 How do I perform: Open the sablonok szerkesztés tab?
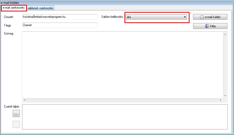pyautogui.click(x=40, y=8)
